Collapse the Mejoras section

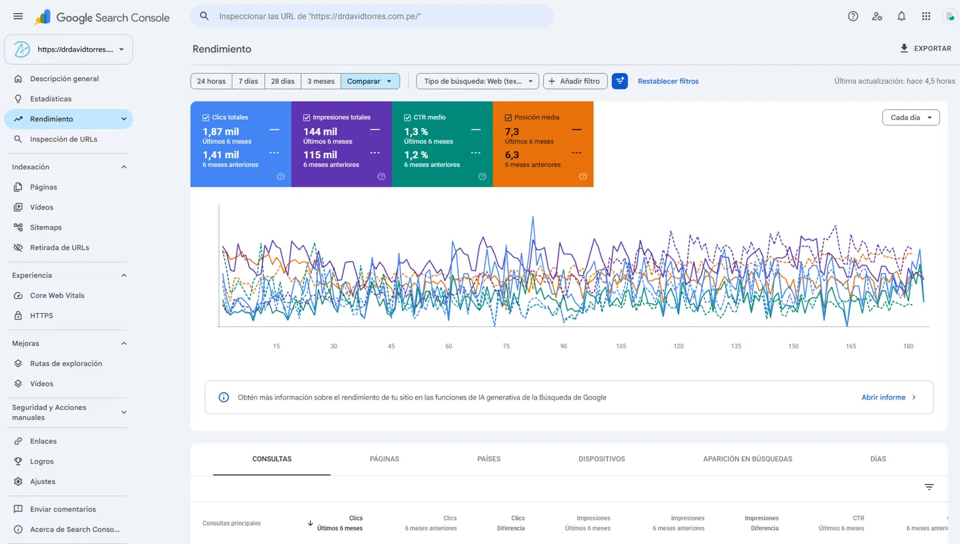point(124,344)
